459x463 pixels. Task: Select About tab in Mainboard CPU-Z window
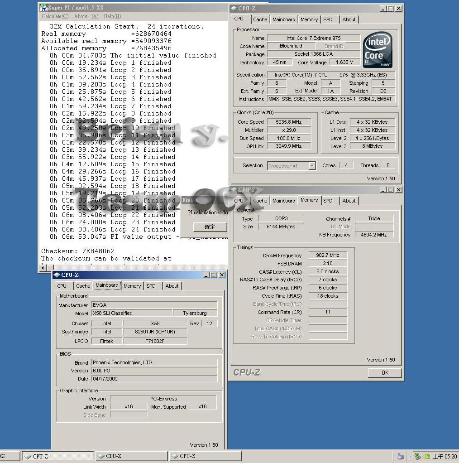(172, 286)
